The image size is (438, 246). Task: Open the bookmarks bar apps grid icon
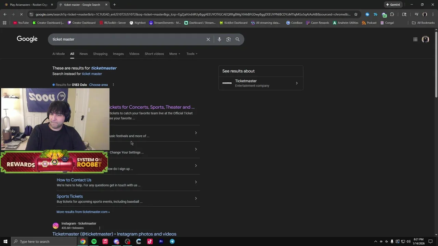(x=4, y=23)
